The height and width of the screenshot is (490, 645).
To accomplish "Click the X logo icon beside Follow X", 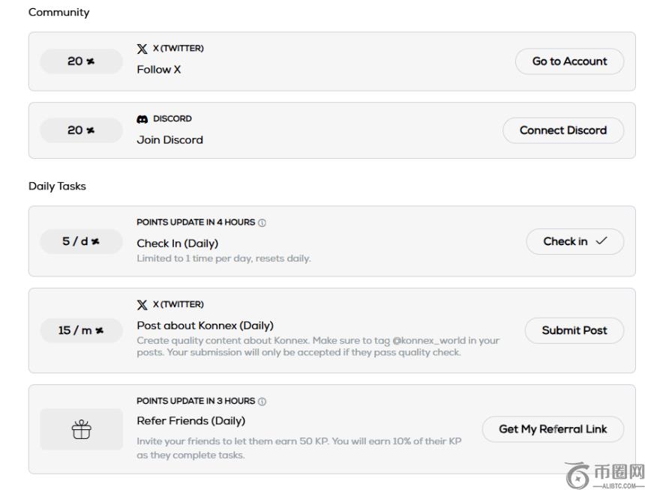I will [142, 49].
